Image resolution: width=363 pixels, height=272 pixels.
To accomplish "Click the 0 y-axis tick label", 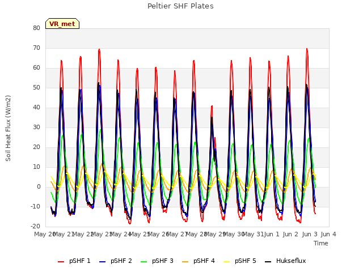I will pyautogui.click(x=39, y=187).
